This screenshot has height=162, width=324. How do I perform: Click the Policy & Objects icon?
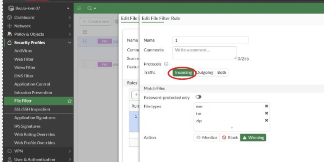[10, 34]
